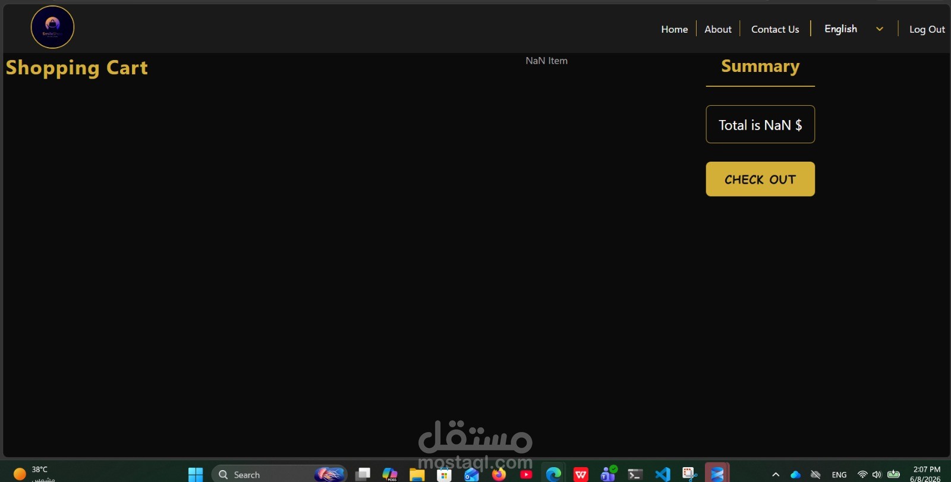Screen dimensions: 951x482
Task: Launch Firefox from the taskbar
Action: [x=499, y=474]
